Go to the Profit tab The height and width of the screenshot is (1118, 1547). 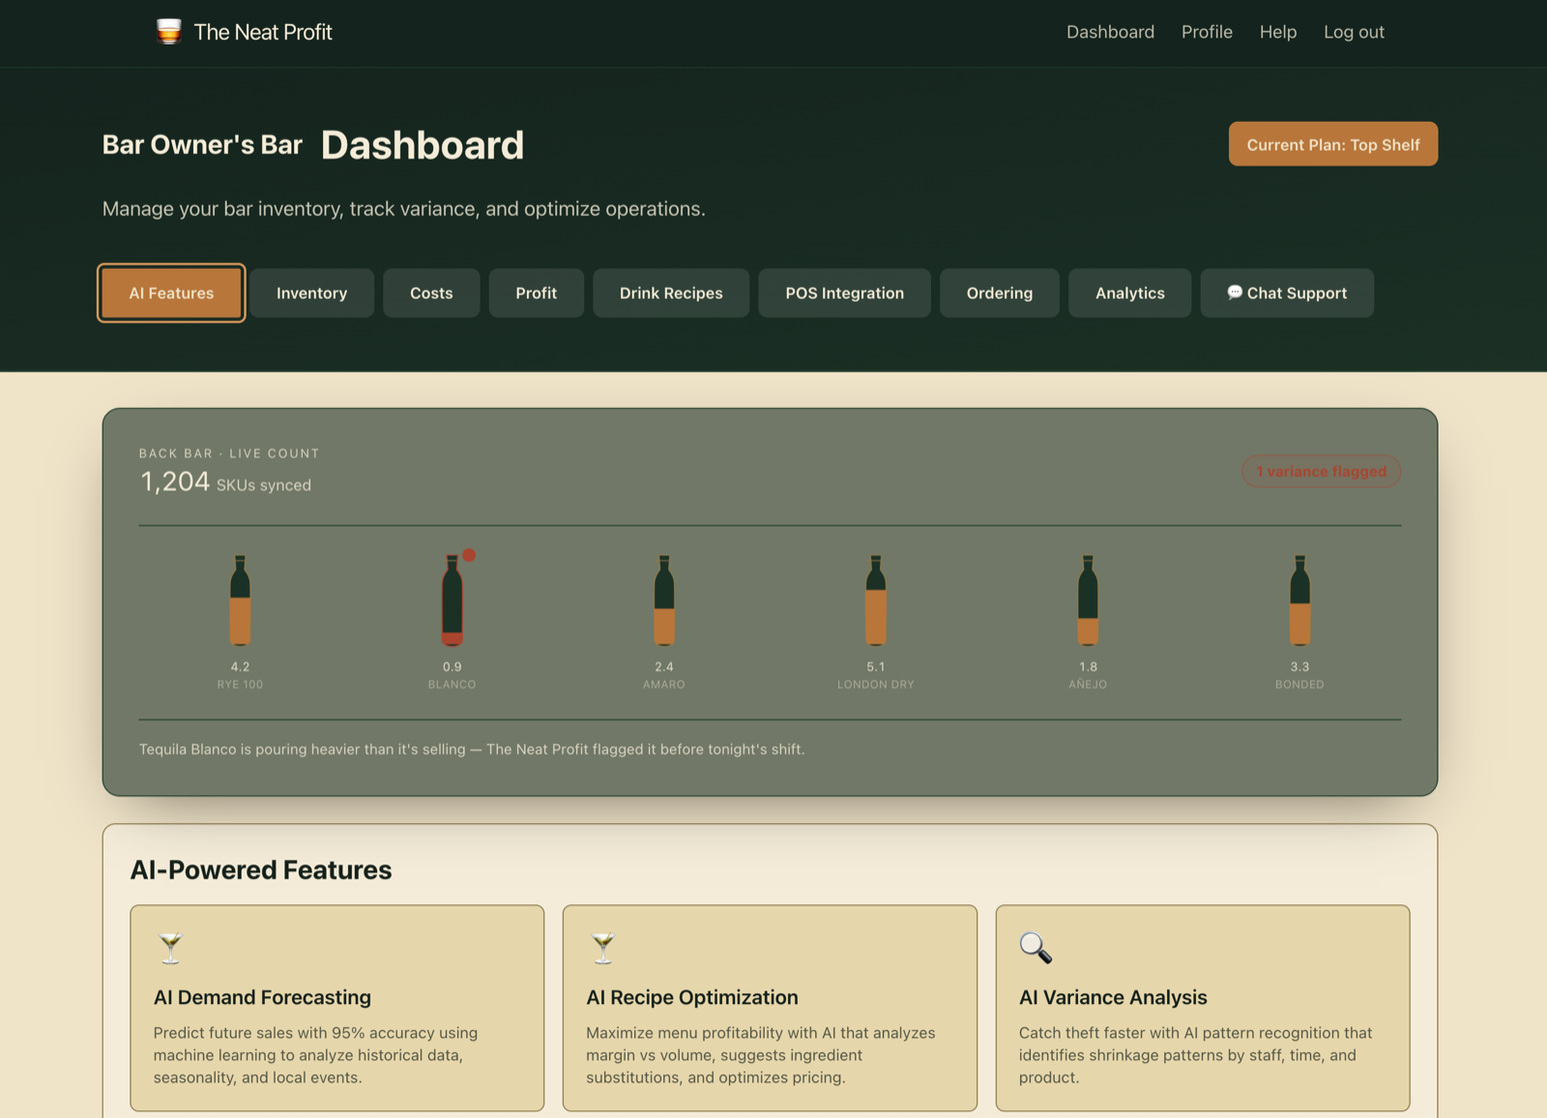[536, 293]
